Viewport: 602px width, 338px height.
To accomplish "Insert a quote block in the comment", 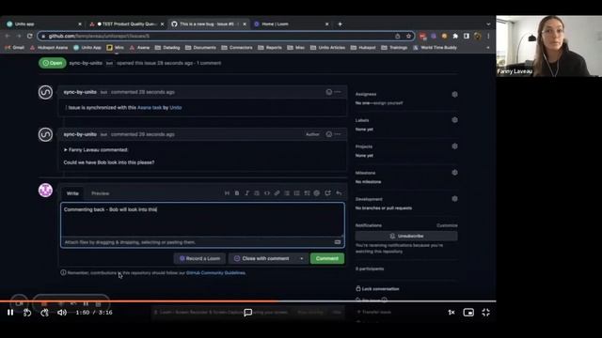I will [x=257, y=193].
